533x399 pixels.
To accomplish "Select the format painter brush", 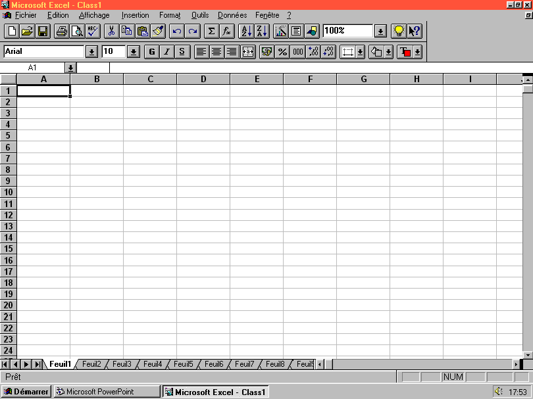I will pos(158,32).
